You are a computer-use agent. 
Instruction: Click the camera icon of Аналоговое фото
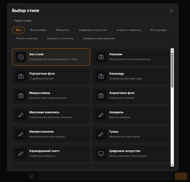point(101,96)
